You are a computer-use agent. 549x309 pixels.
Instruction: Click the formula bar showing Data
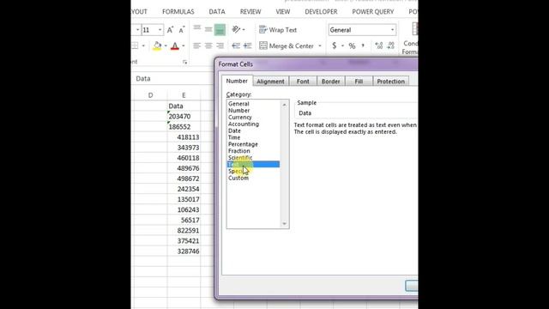(173, 78)
